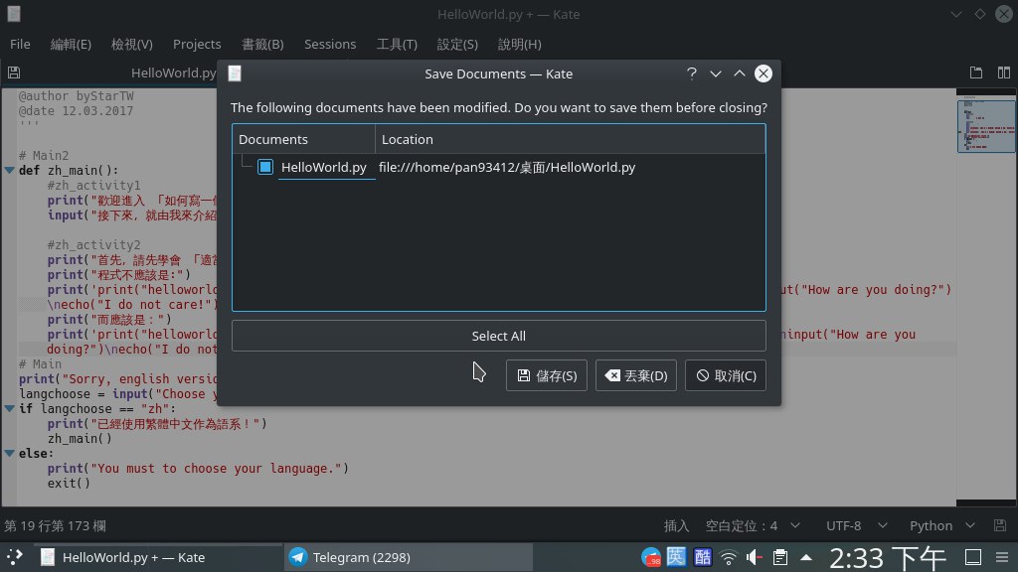Open the Projects menu

tap(197, 44)
